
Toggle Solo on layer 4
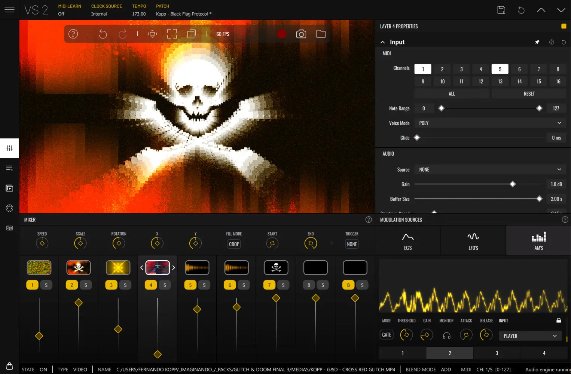[x=165, y=285]
